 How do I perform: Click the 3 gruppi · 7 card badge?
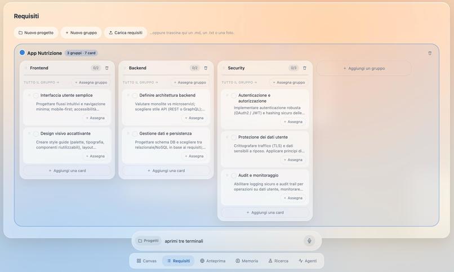click(81, 53)
